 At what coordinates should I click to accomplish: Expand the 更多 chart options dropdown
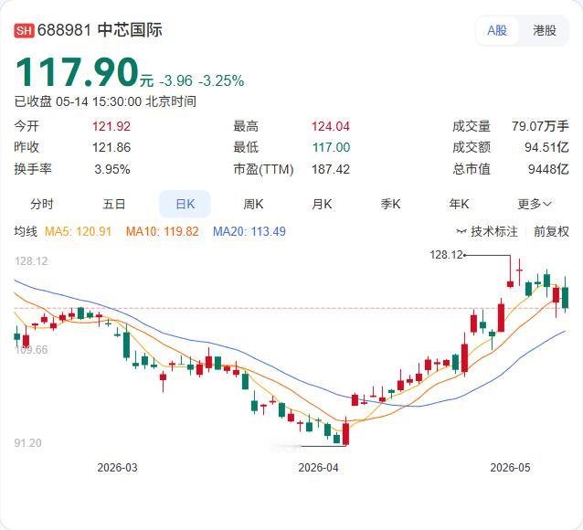(535, 204)
